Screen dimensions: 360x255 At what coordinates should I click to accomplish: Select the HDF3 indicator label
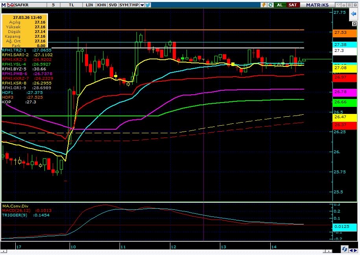click(7, 97)
